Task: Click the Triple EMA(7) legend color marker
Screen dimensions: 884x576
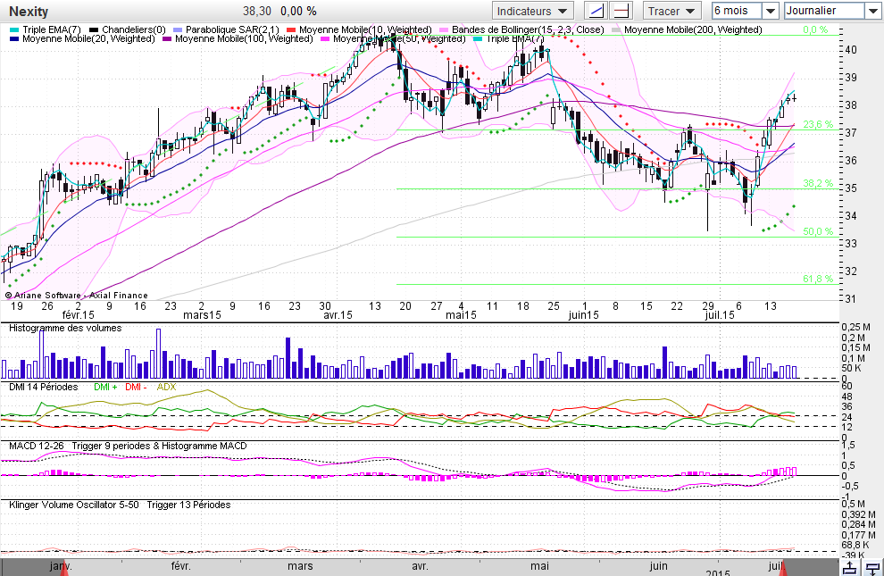Action: [14, 29]
